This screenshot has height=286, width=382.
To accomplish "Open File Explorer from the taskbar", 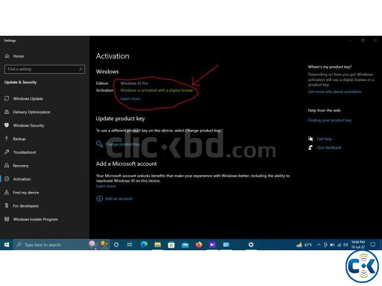I will (158, 245).
